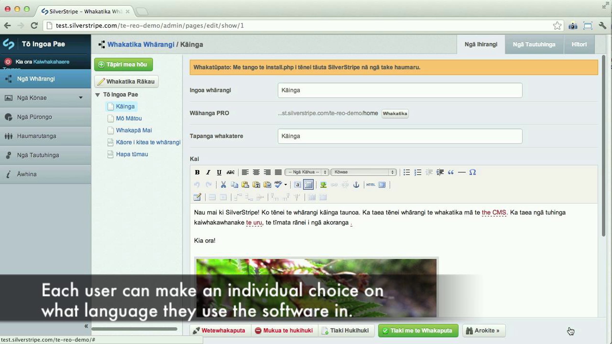Open the Kōwae format dropdown
The height and width of the screenshot is (344, 612).
point(364,172)
